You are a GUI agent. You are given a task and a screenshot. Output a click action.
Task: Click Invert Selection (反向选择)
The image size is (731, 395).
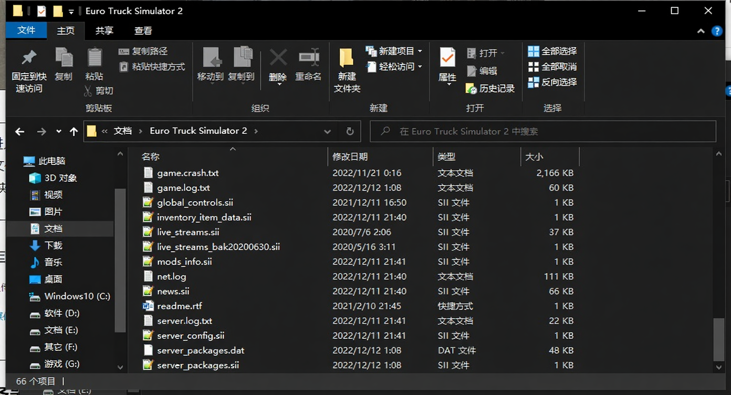pos(552,82)
